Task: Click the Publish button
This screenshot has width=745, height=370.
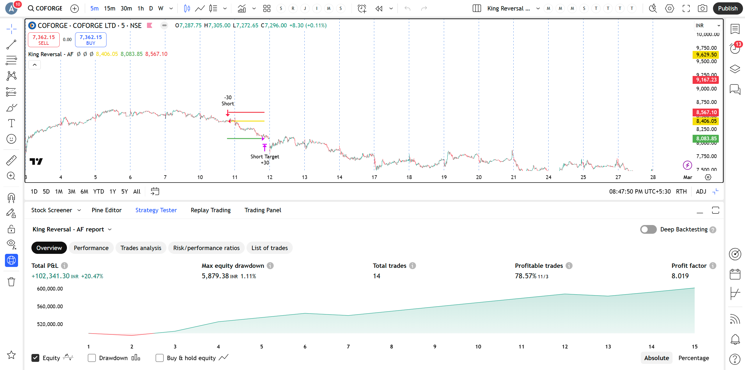Action: (728, 8)
